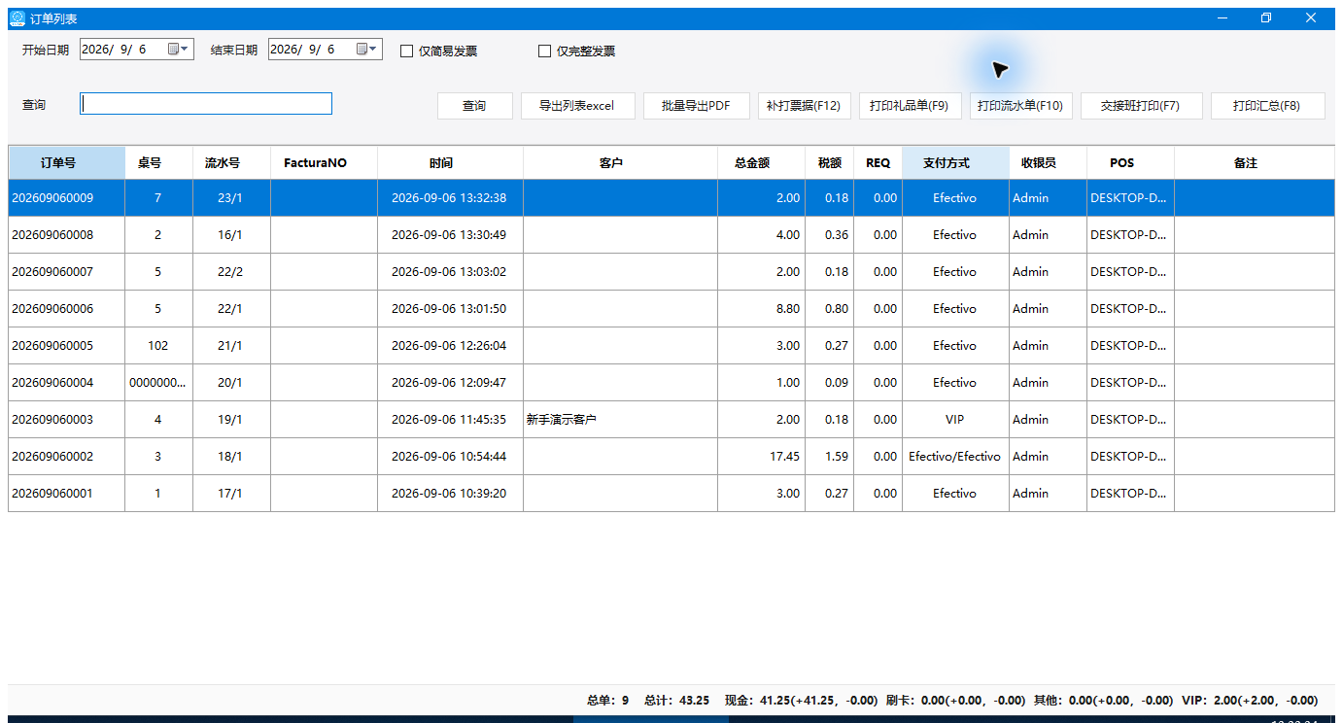The width and height of the screenshot is (1343, 723).
Task: Sort by 支付方式 column header
Action: [x=955, y=163]
